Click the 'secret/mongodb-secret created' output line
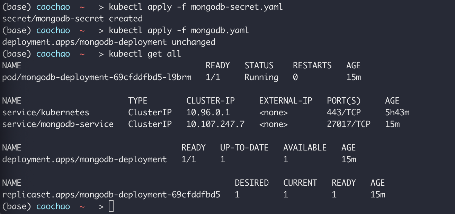 pos(72,19)
